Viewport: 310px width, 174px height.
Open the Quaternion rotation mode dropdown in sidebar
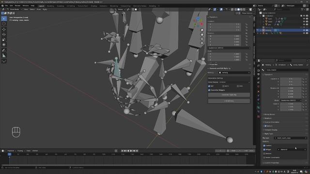coord(229,48)
